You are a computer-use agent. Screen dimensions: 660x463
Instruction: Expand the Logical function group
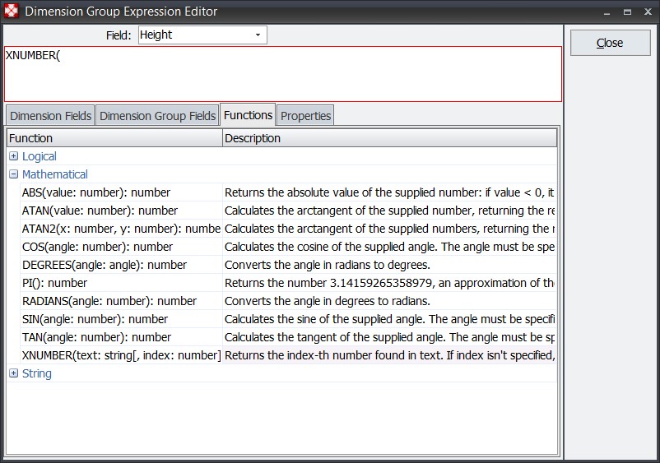[x=14, y=156]
